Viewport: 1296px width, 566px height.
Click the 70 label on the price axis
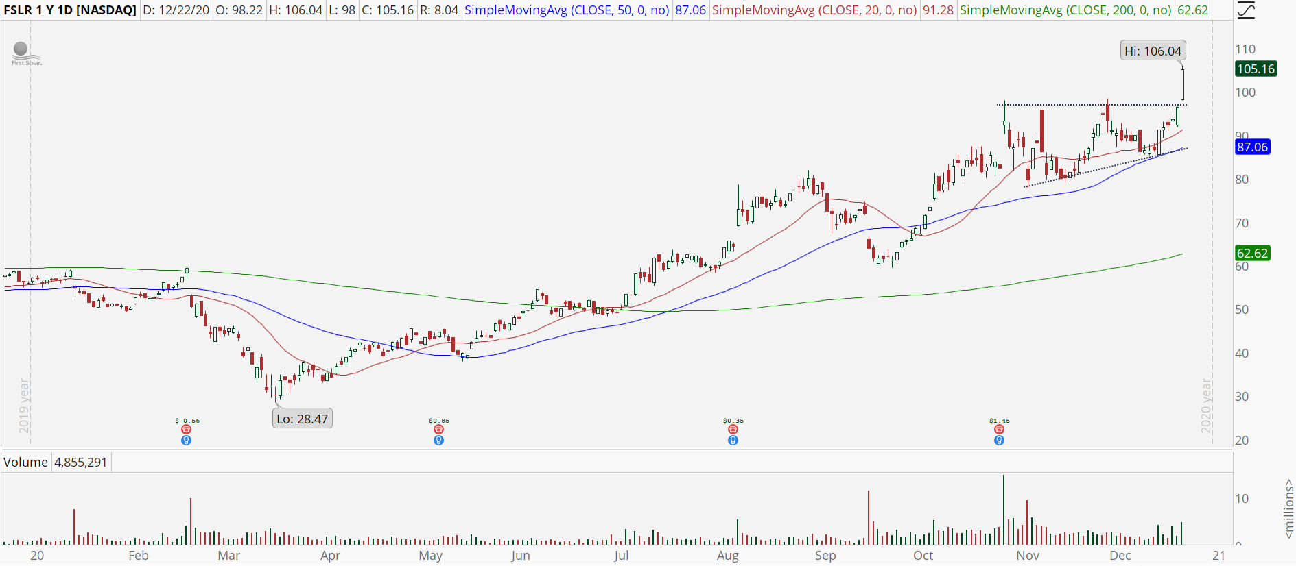(x=1242, y=223)
